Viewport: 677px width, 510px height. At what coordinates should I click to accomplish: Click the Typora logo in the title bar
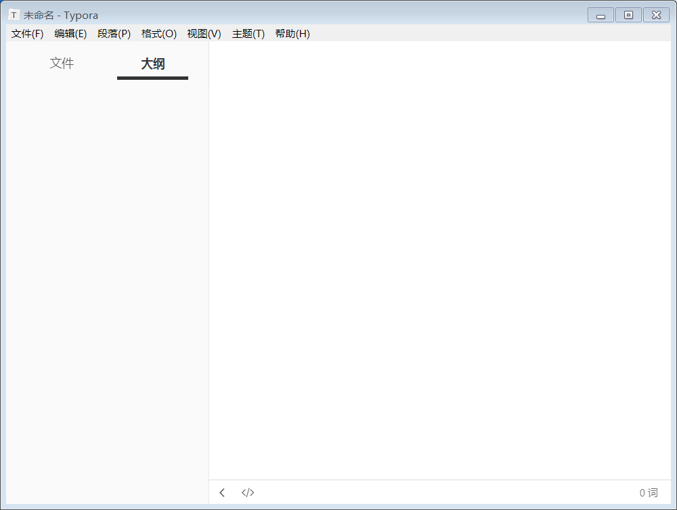[13, 14]
